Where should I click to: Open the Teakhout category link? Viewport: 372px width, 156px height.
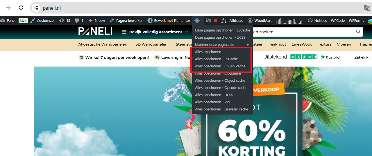point(277,44)
